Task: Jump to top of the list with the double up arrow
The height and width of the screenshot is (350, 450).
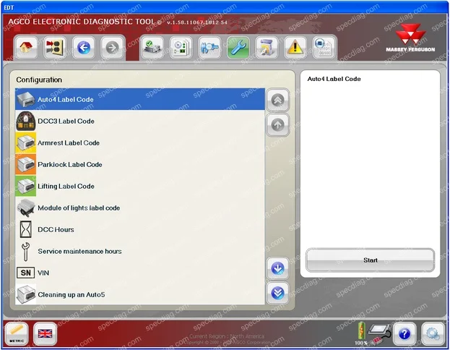Action: point(277,100)
